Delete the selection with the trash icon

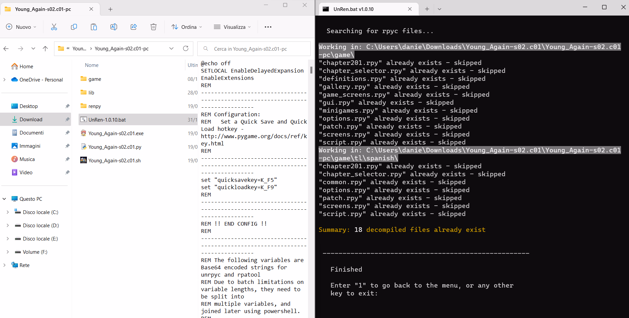[154, 27]
